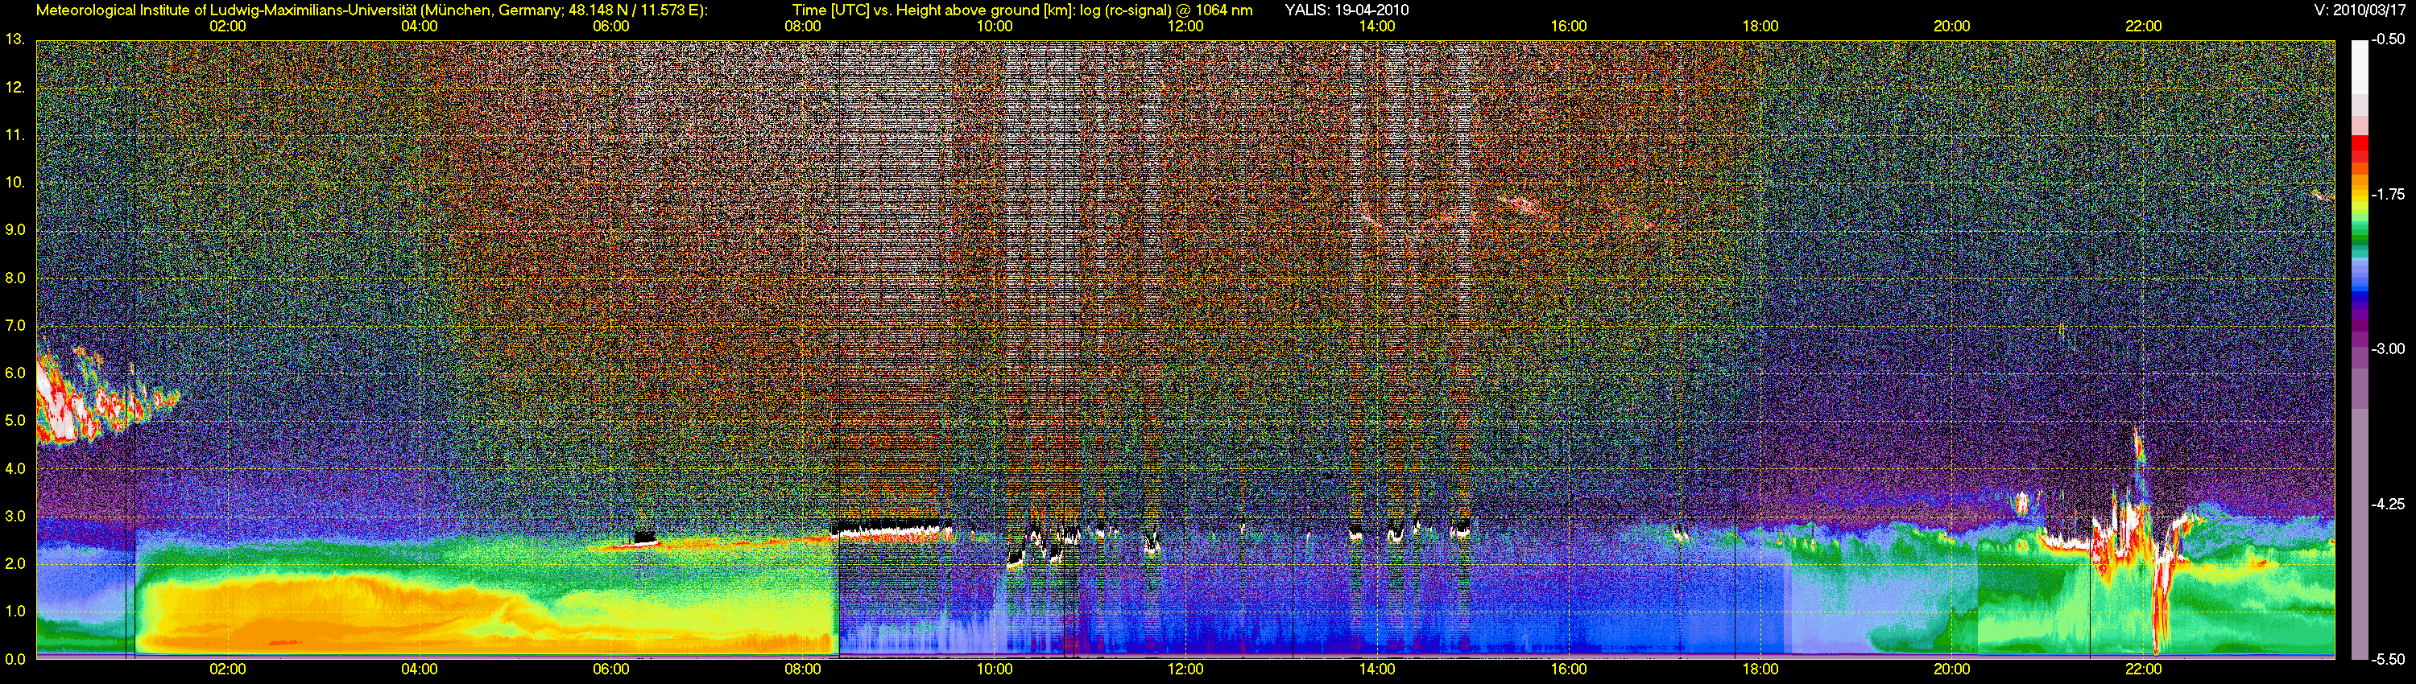Click the 0.0 km height label

(15, 659)
